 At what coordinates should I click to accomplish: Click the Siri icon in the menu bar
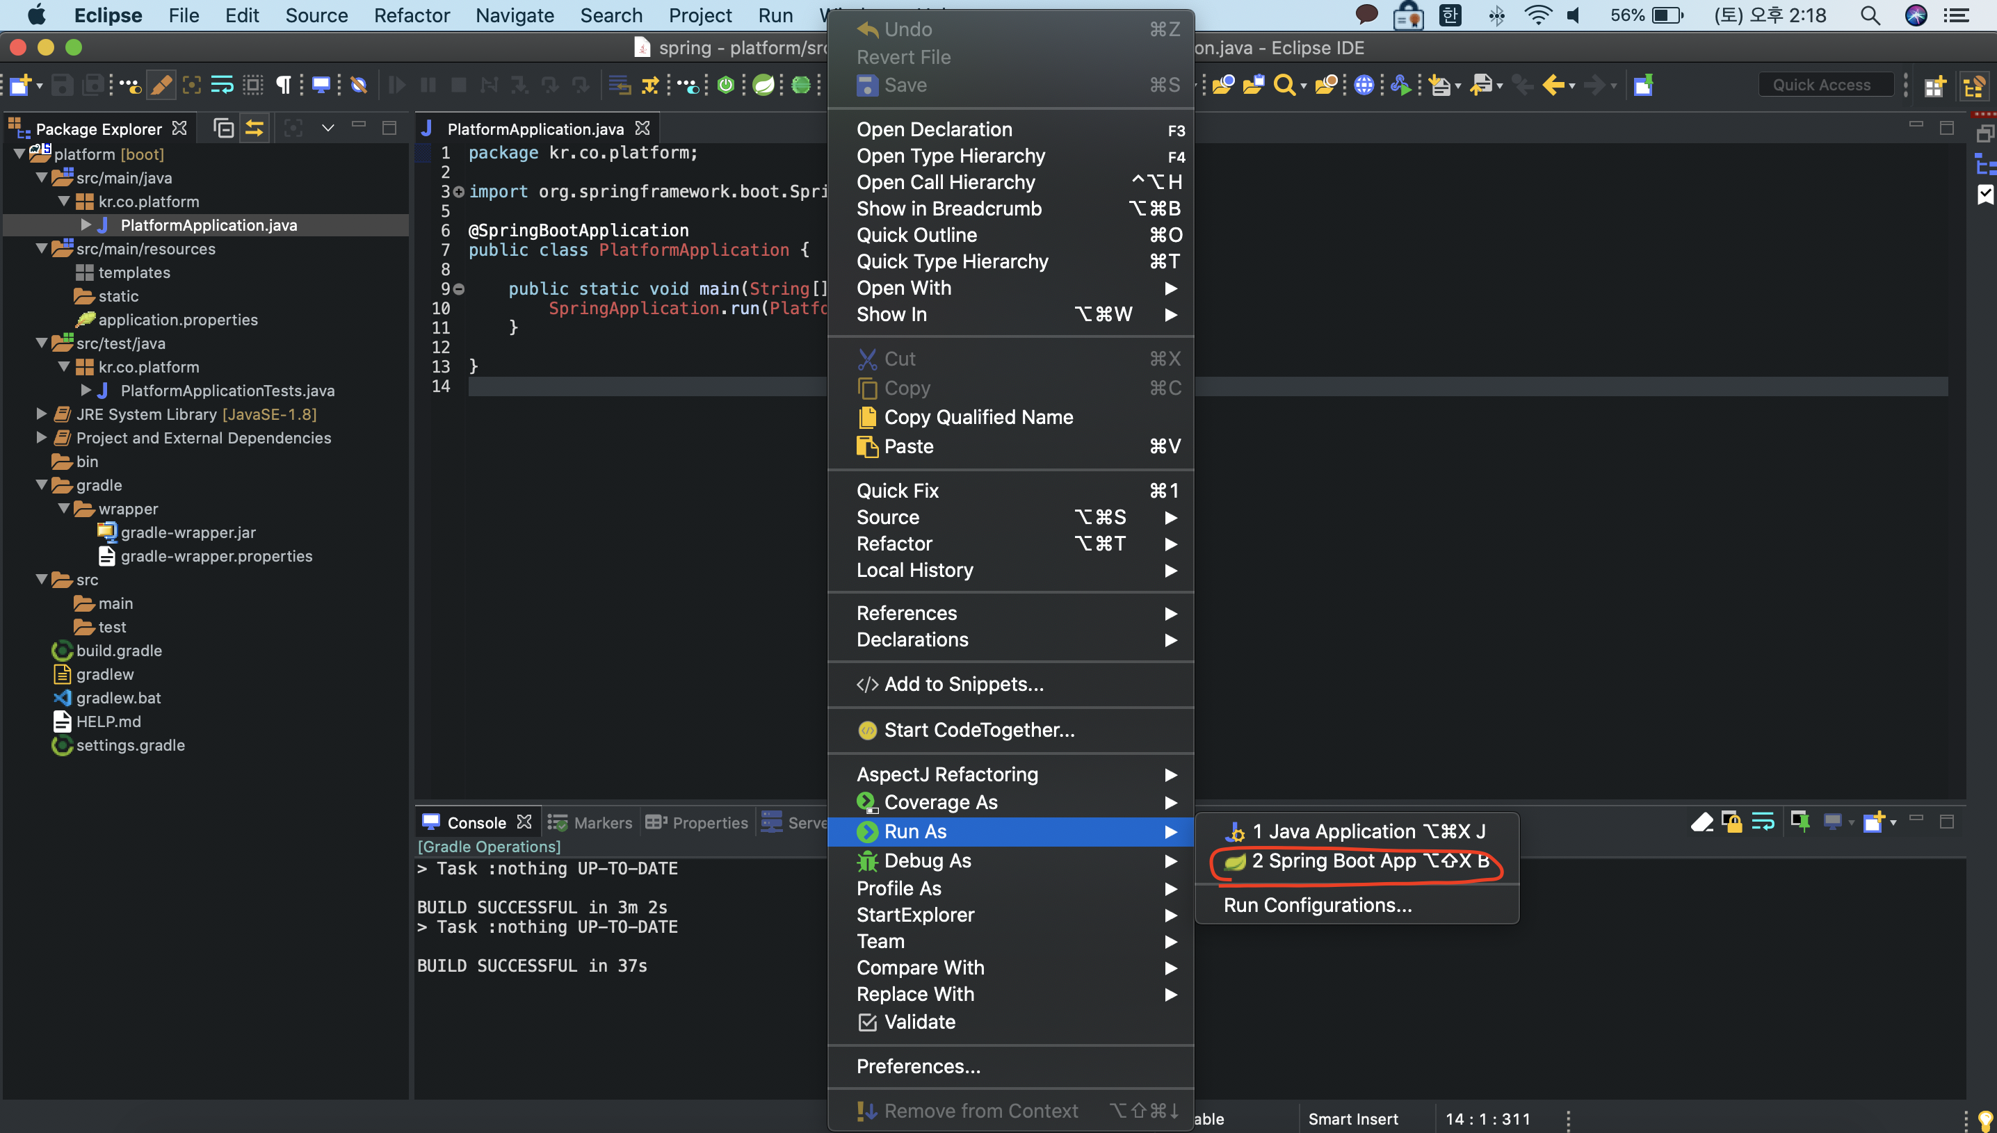1916,15
